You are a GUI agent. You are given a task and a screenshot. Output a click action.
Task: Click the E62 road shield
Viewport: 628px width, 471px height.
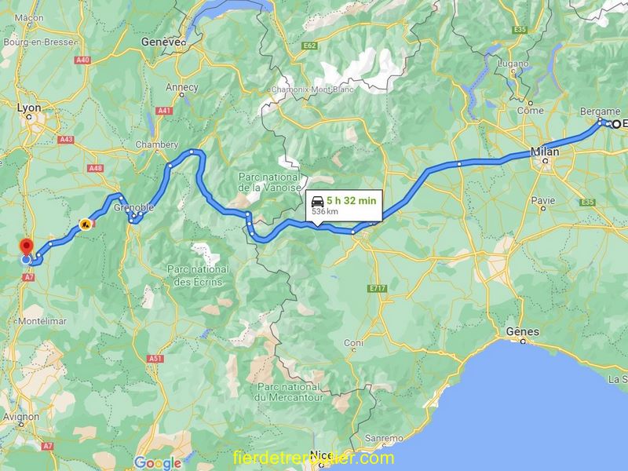coord(309,46)
